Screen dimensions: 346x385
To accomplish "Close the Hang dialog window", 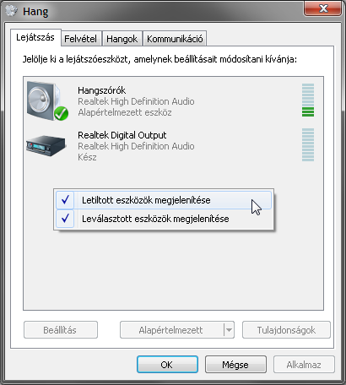I will click(323, 8).
